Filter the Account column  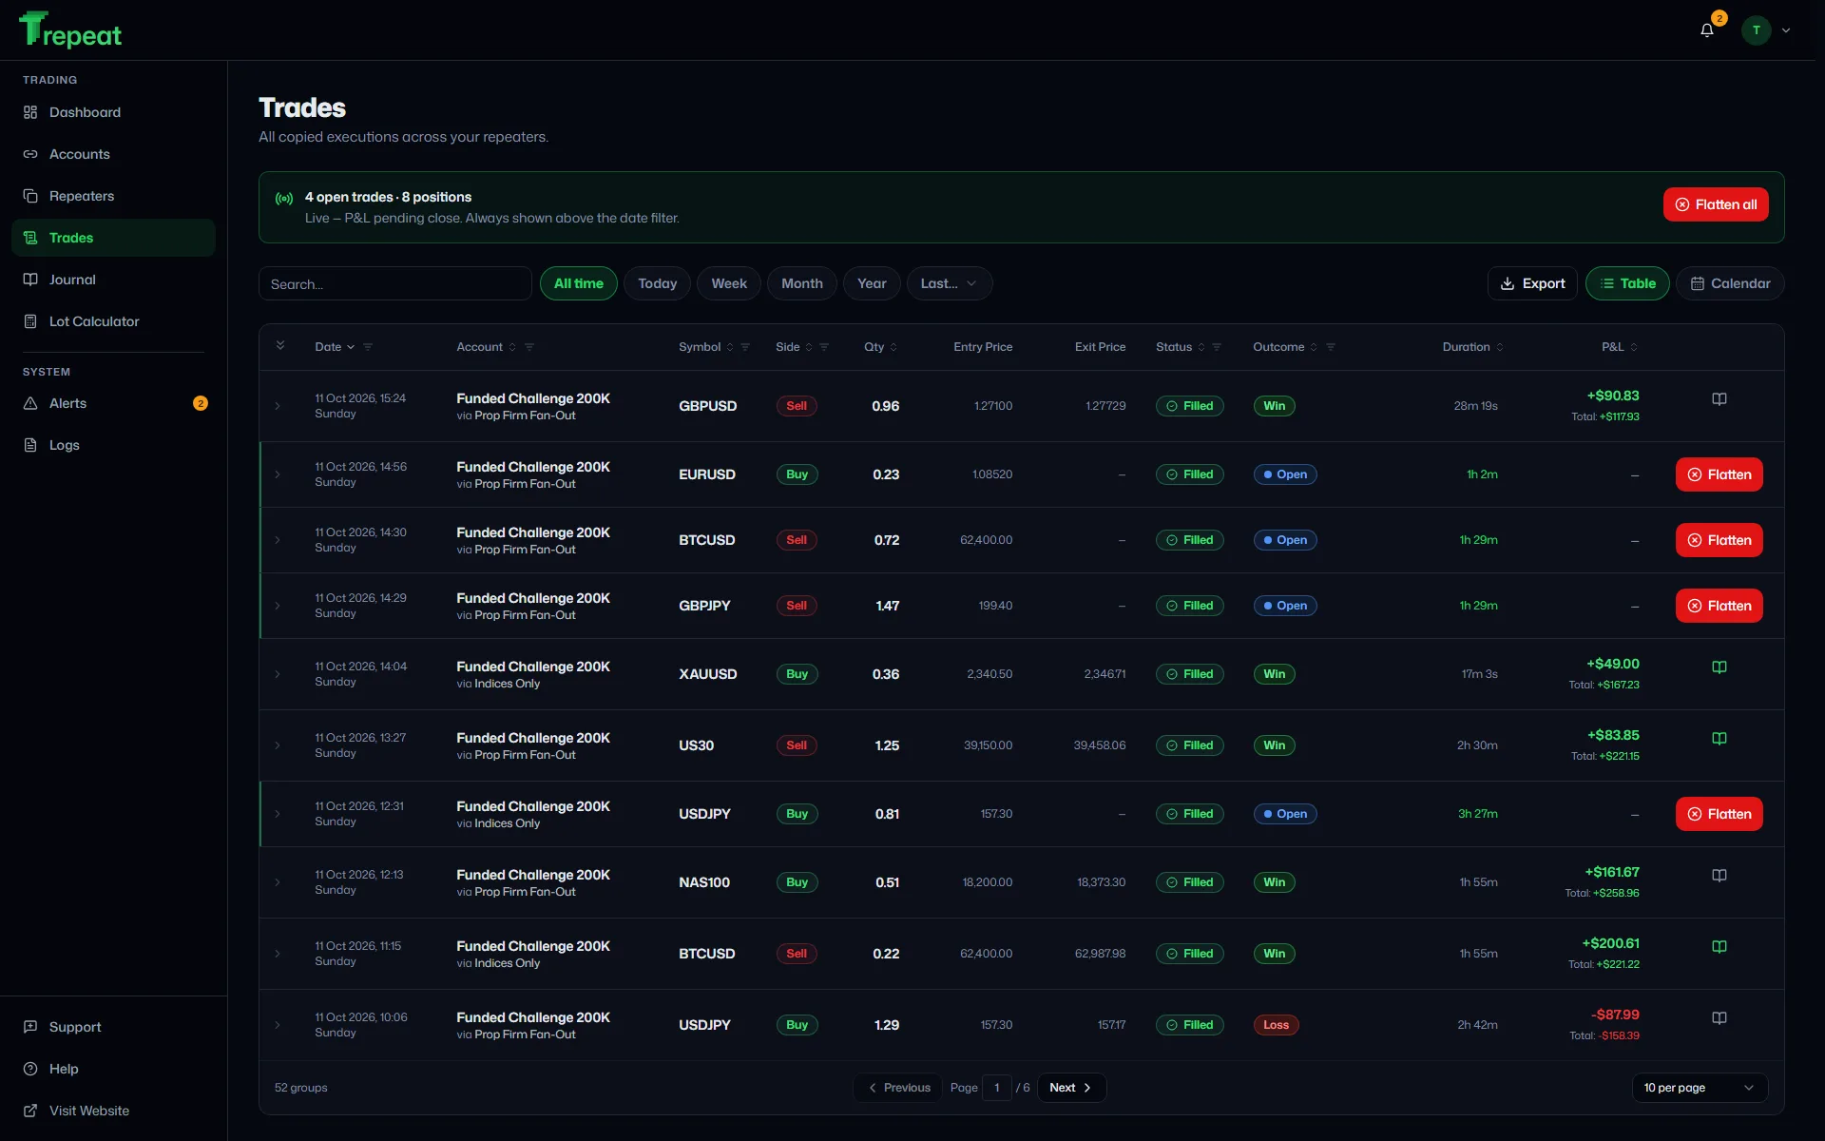(x=529, y=347)
